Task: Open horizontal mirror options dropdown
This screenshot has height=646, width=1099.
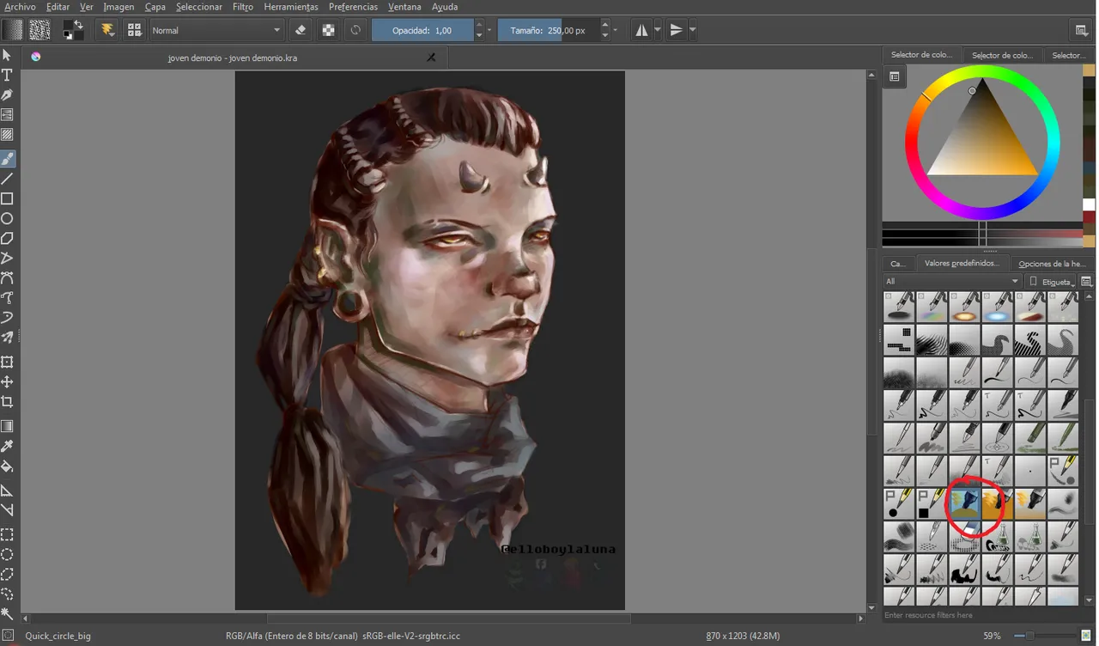Action: (658, 30)
